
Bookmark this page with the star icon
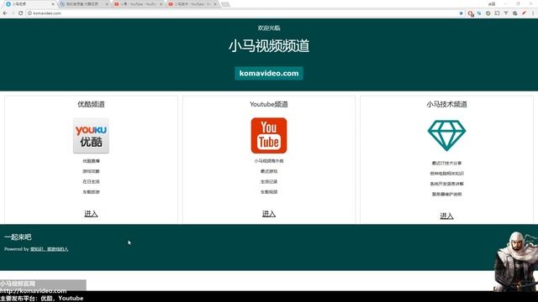pos(461,13)
